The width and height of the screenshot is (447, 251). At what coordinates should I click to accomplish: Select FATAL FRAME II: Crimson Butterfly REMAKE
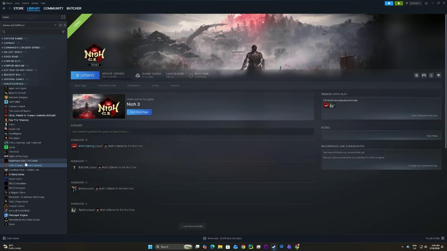tap(32, 115)
